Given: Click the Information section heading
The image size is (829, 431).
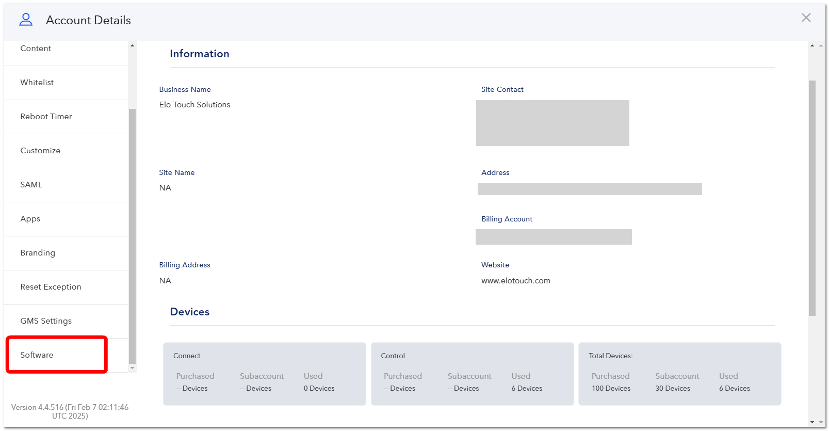Looking at the screenshot, I should click(x=200, y=54).
